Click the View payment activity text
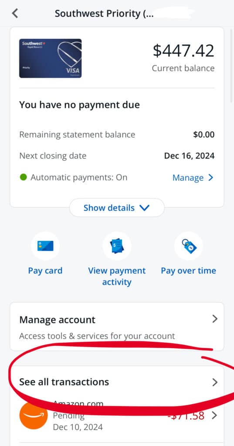 117,276
